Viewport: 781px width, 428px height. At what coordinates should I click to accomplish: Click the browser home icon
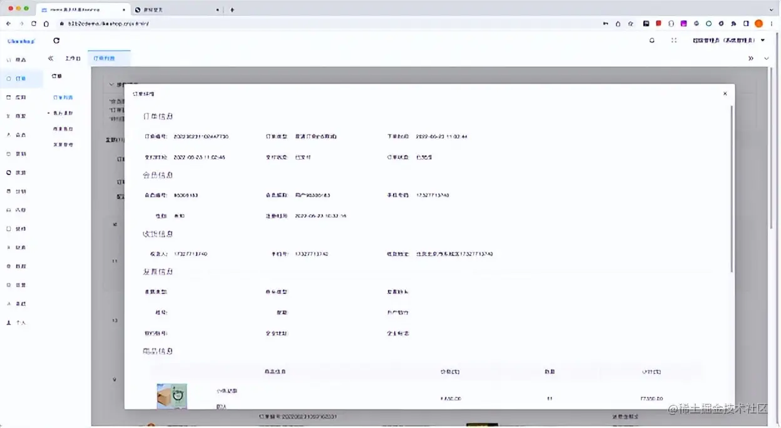tap(46, 24)
